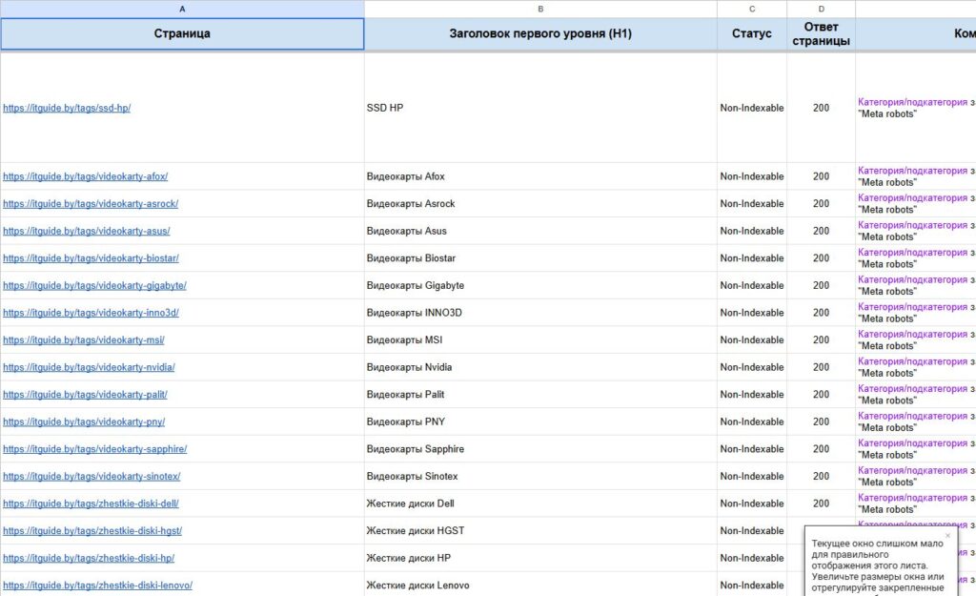Click the 'Страница' header cell

pos(182,33)
